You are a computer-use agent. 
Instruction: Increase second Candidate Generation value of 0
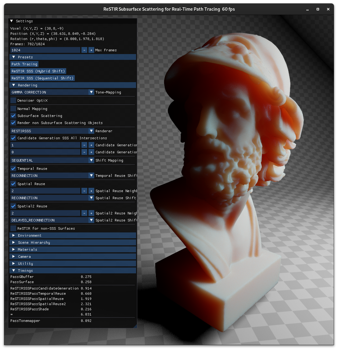pos(91,152)
